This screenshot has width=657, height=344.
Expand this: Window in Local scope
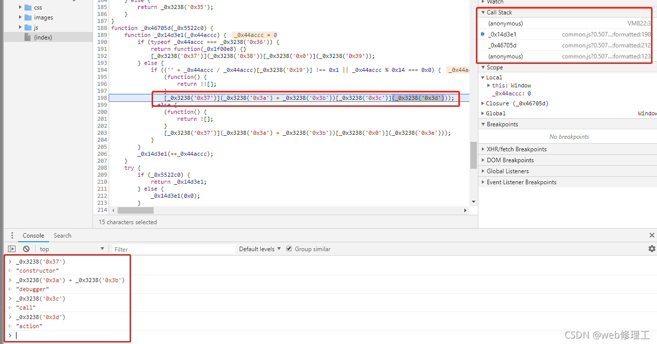pos(489,85)
